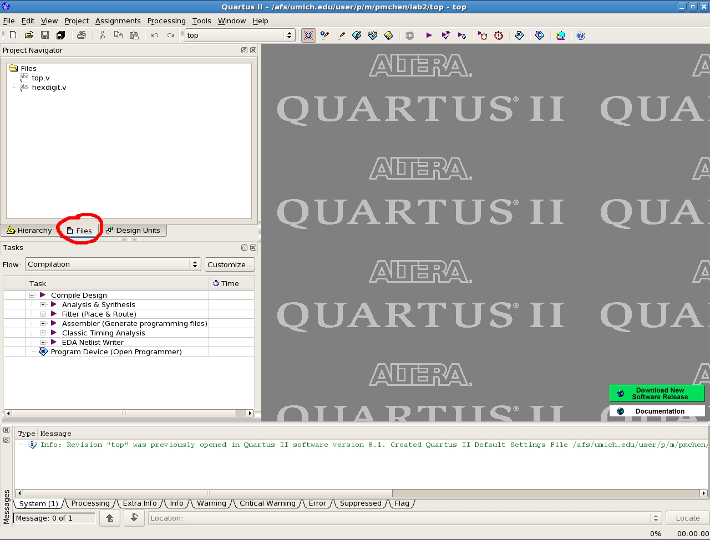Go to next message with down arrow
Image resolution: width=710 pixels, height=540 pixels.
[134, 518]
